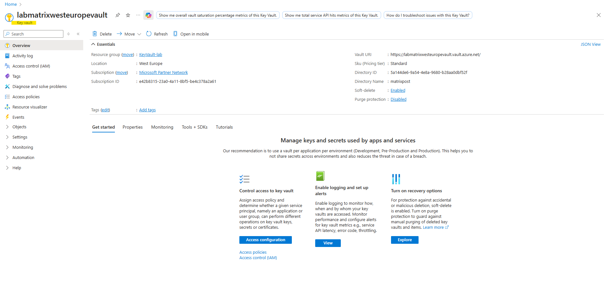Switch to the Properties tab
This screenshot has width=608, height=286.
pyautogui.click(x=132, y=127)
